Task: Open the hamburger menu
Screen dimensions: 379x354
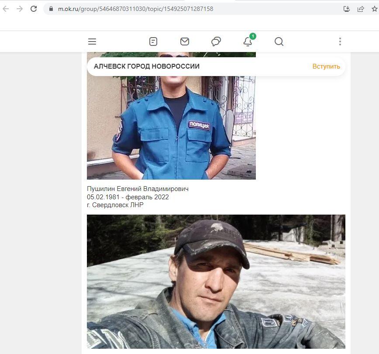Action: pos(92,42)
